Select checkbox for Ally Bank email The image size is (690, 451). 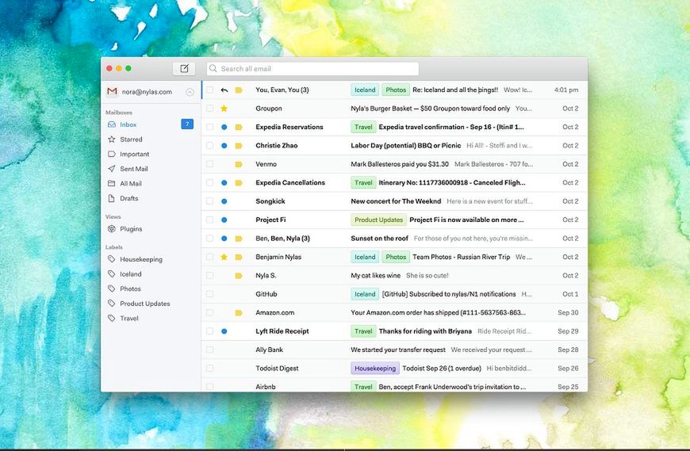210,350
